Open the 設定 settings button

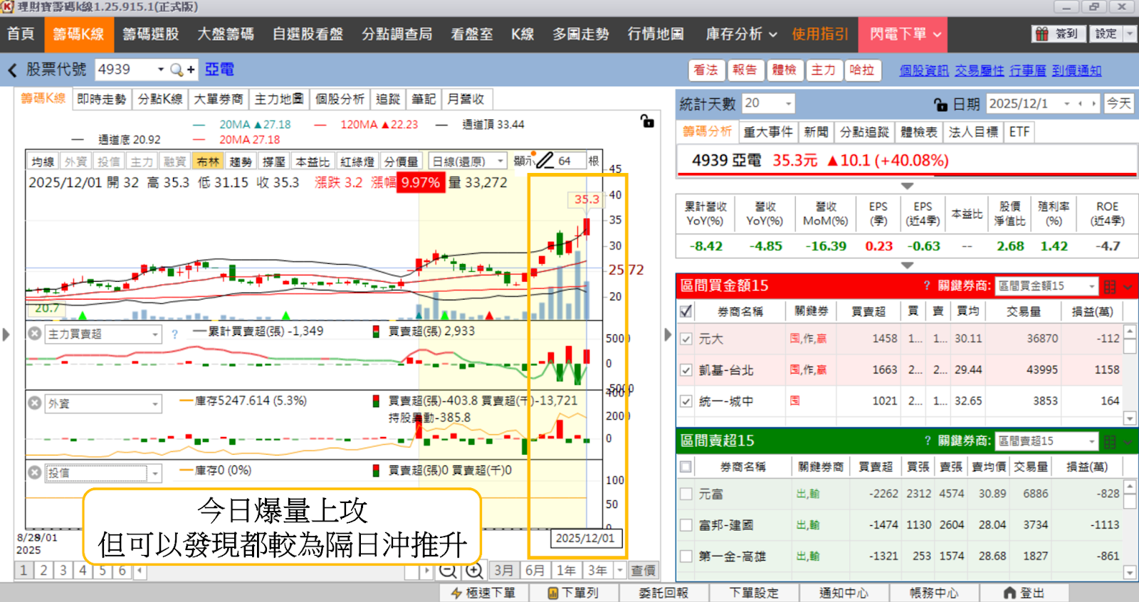tap(1106, 33)
